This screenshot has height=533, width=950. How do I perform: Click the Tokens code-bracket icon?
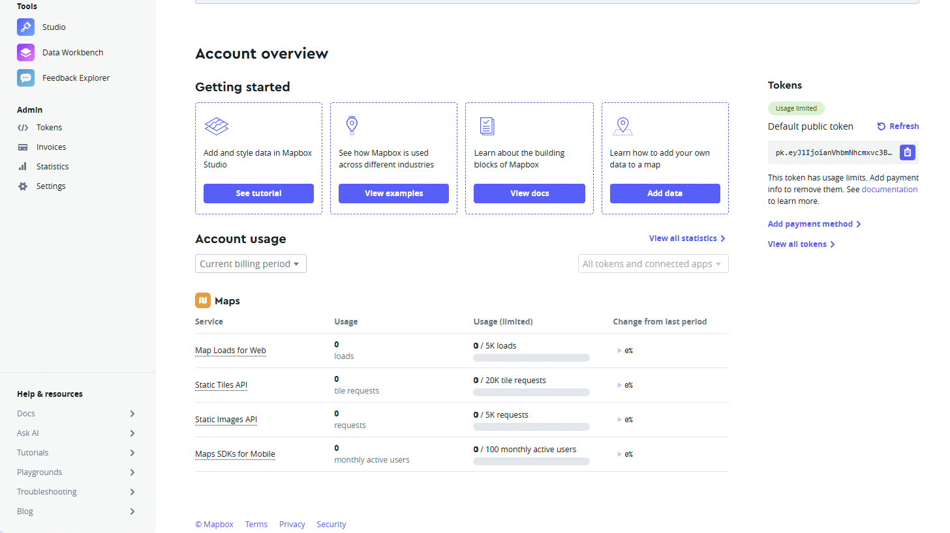pos(23,128)
